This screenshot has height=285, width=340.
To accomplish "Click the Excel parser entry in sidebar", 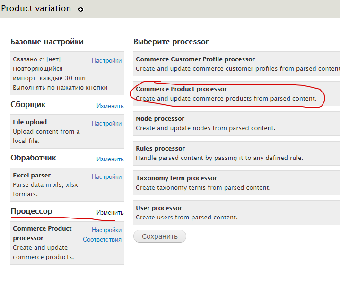I will point(32,176).
